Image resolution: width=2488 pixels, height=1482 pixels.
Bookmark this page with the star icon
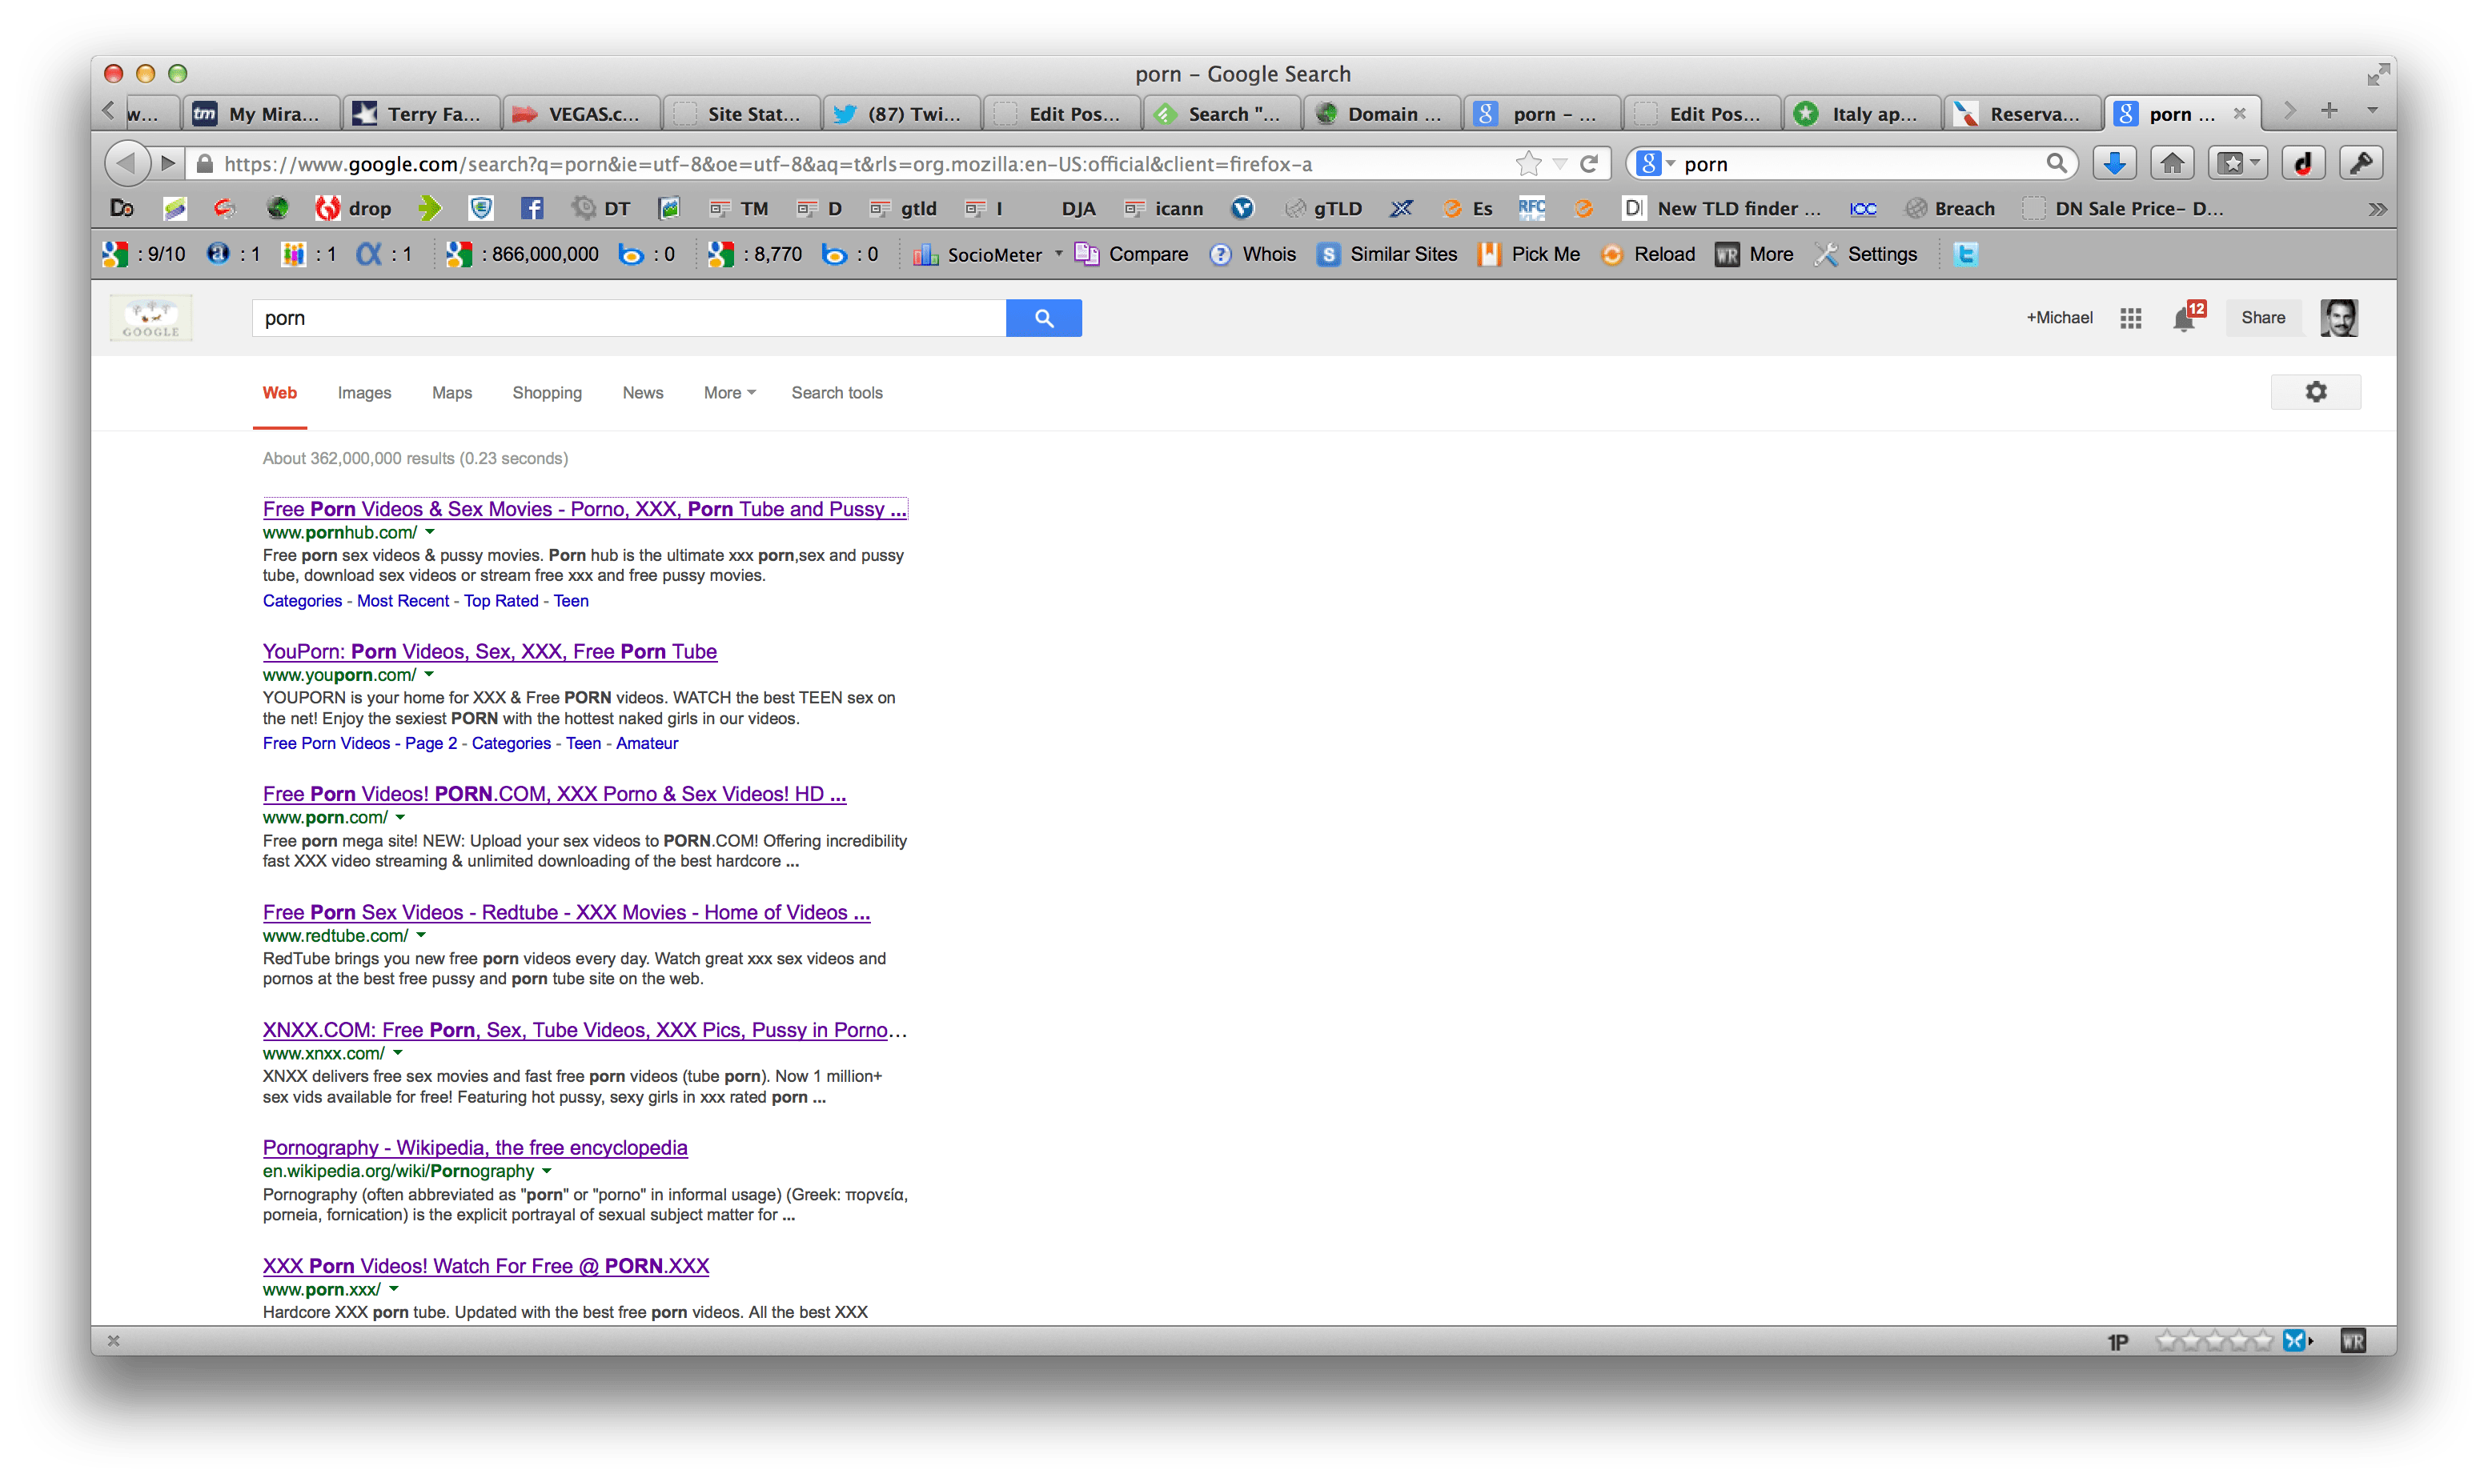click(x=1527, y=164)
